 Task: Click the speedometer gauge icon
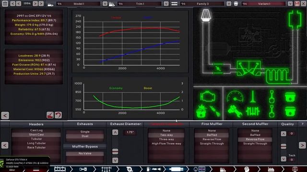[x=235, y=97]
